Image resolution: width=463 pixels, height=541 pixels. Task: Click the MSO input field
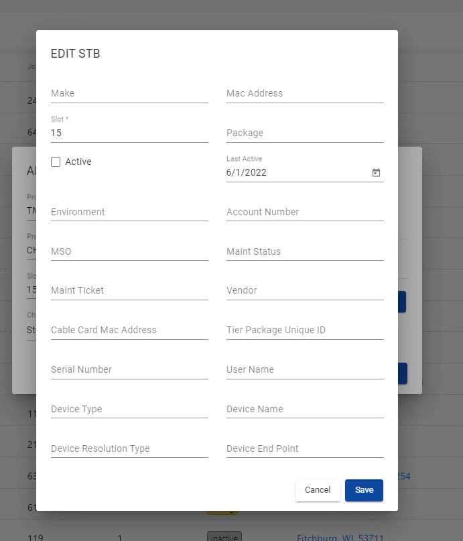pos(129,251)
